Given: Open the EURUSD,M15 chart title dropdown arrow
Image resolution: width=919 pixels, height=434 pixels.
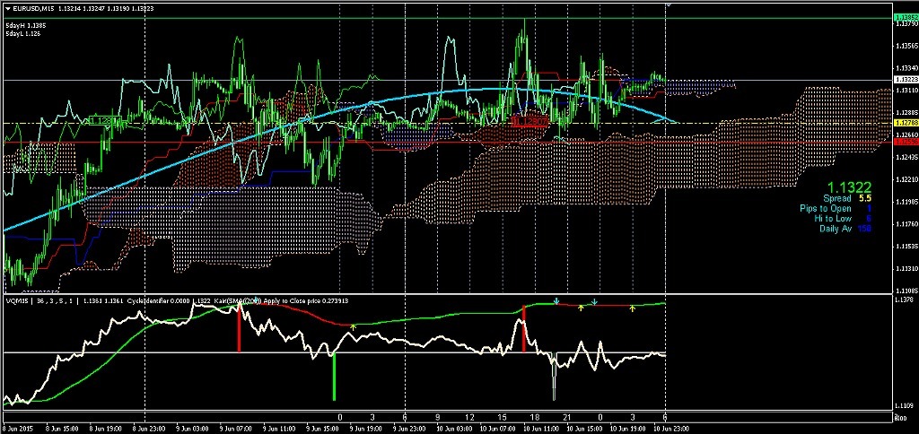Looking at the screenshot, I should click(x=7, y=6).
